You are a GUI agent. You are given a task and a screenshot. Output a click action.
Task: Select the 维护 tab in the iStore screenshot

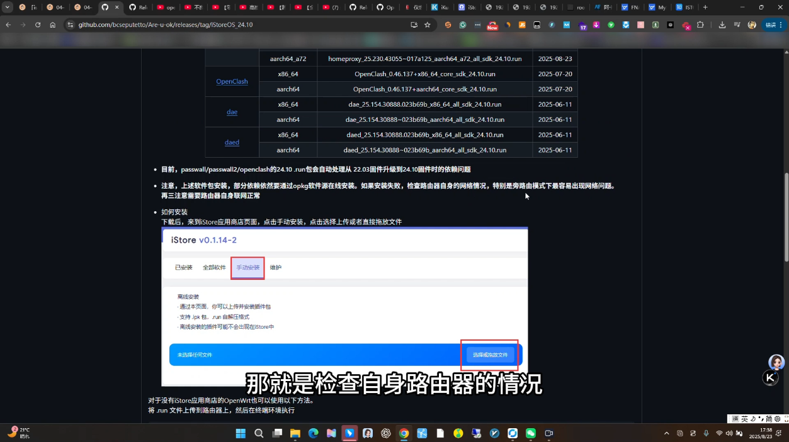(x=275, y=267)
